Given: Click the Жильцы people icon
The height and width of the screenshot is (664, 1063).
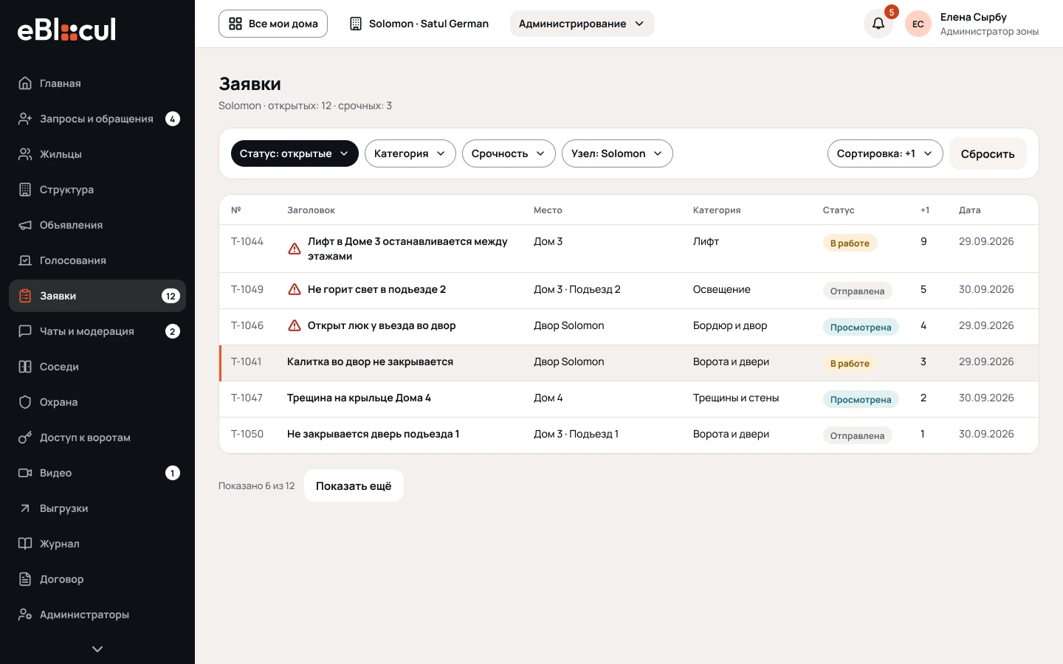Looking at the screenshot, I should (x=25, y=154).
